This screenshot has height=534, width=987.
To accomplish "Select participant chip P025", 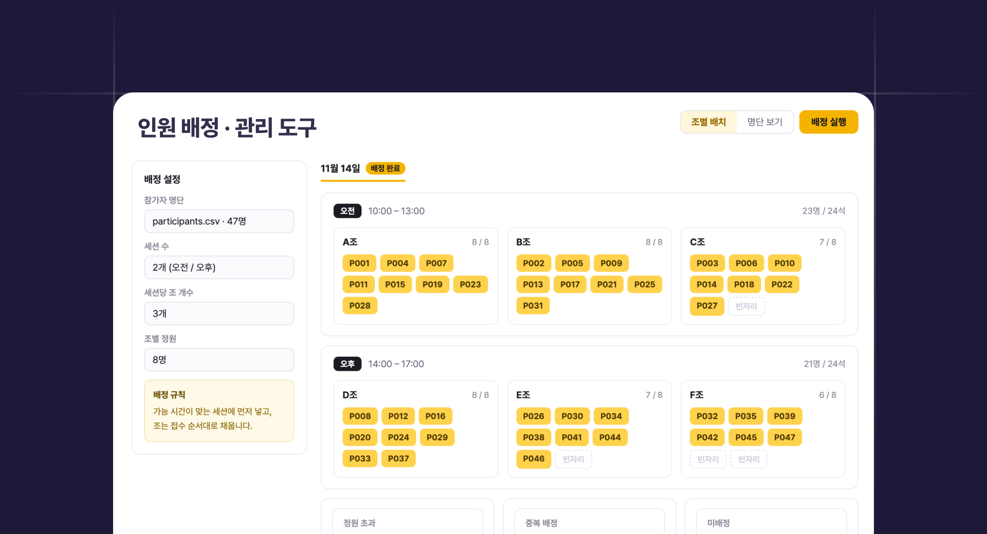I will click(645, 284).
